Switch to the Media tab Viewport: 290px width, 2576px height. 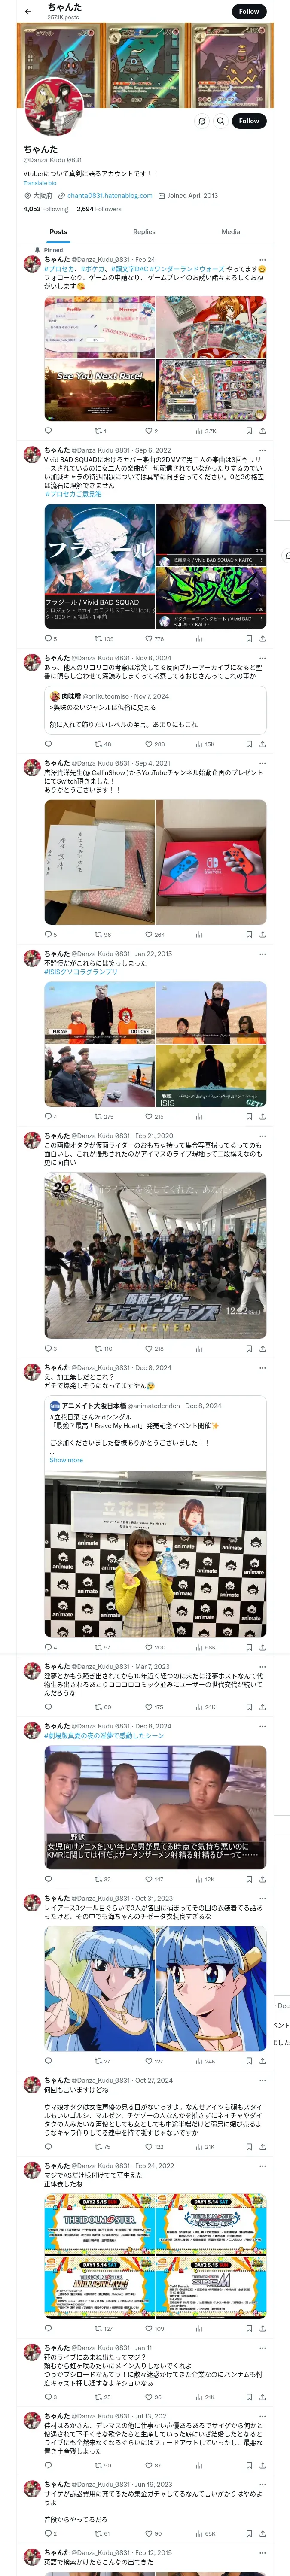tap(230, 232)
